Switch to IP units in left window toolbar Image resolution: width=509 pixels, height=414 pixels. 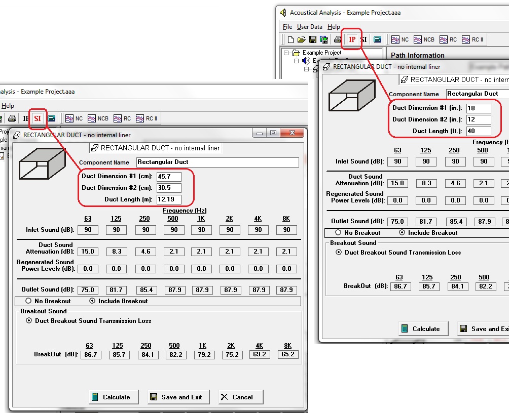coord(26,118)
